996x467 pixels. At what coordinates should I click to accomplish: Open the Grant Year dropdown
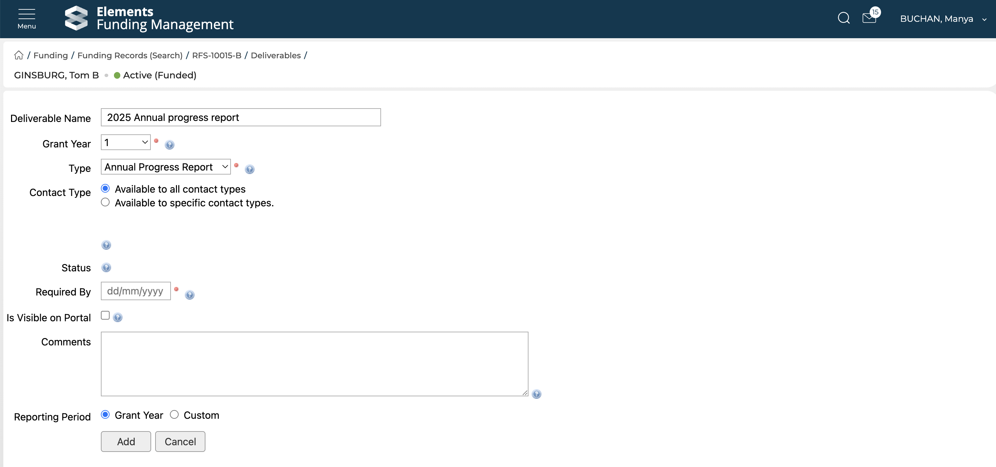[126, 142]
